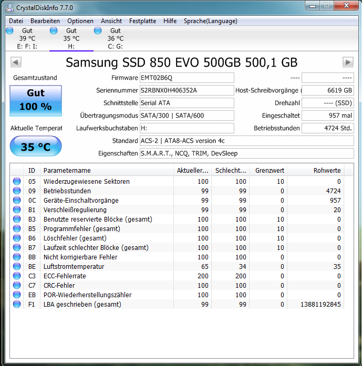Select 'POR-Wiederherstellungszähler' parameter name
This screenshot has width=362, height=366.
coord(88,295)
